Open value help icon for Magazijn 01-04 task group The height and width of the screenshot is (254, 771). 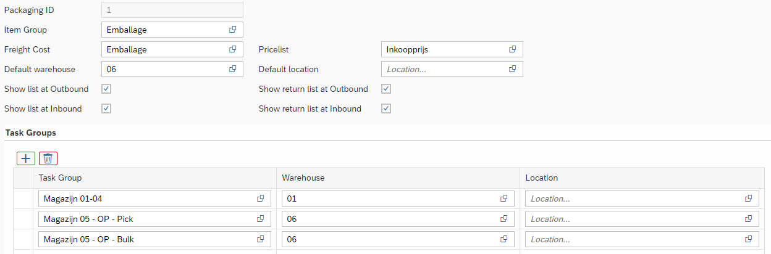tap(261, 199)
